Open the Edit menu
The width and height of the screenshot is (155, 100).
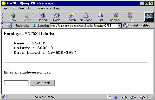(12, 8)
